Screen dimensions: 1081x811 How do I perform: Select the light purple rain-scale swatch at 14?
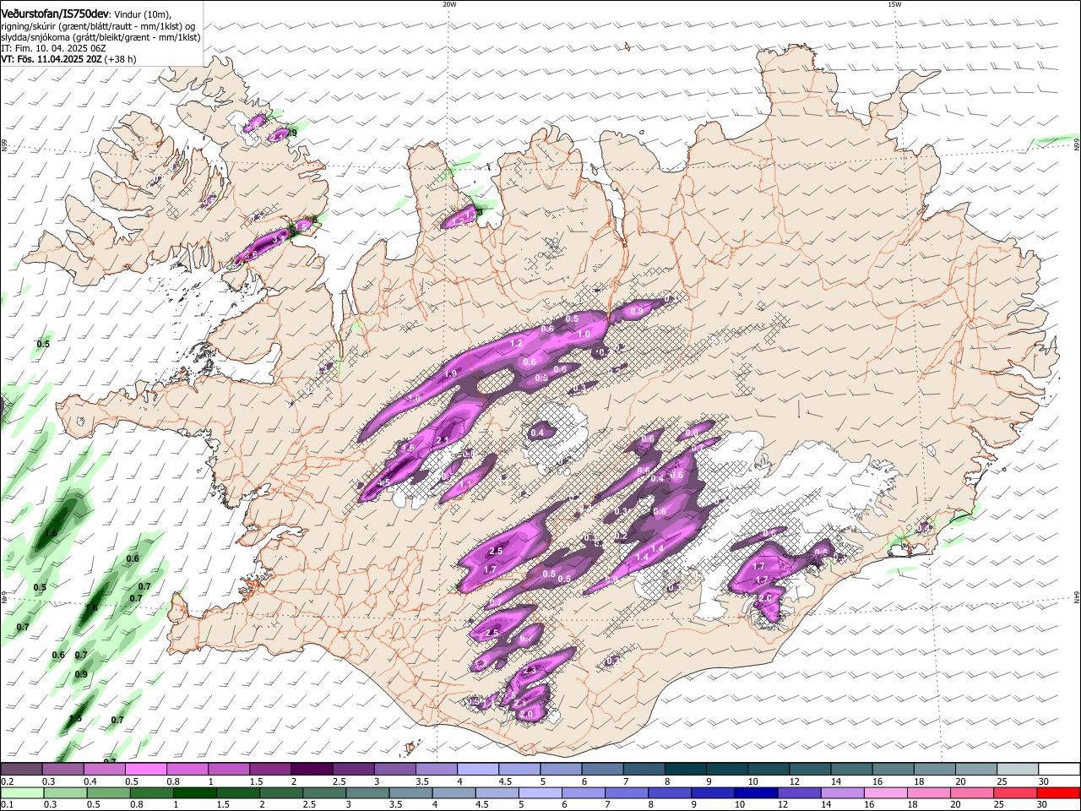coord(842,792)
